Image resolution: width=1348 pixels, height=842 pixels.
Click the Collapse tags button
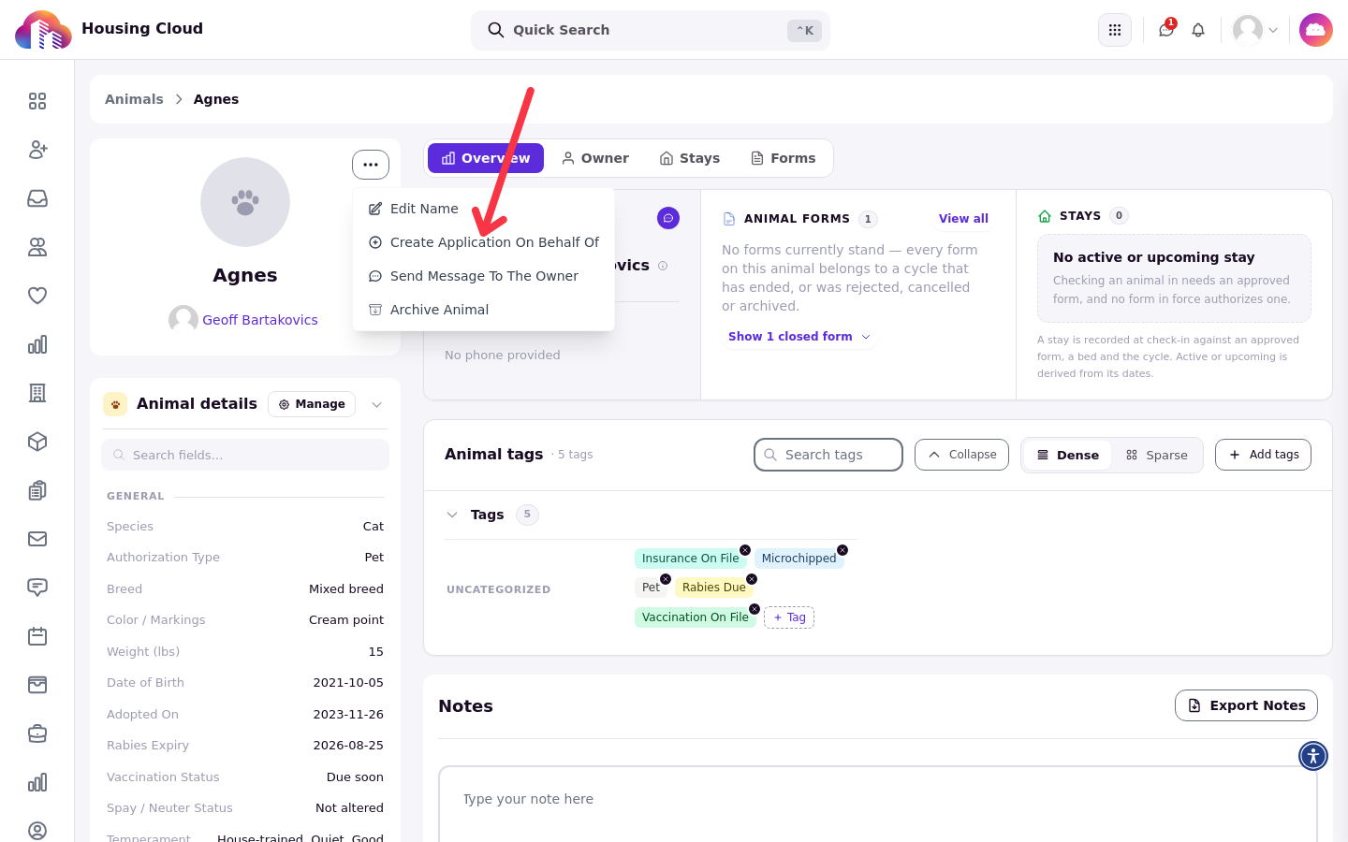962,455
